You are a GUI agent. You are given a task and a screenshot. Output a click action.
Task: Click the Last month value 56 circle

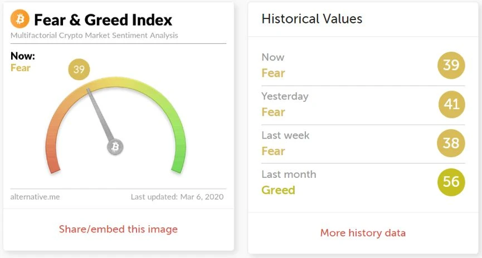451,182
